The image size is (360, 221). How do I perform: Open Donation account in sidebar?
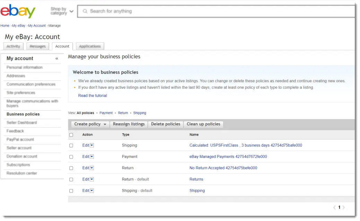point(22,156)
